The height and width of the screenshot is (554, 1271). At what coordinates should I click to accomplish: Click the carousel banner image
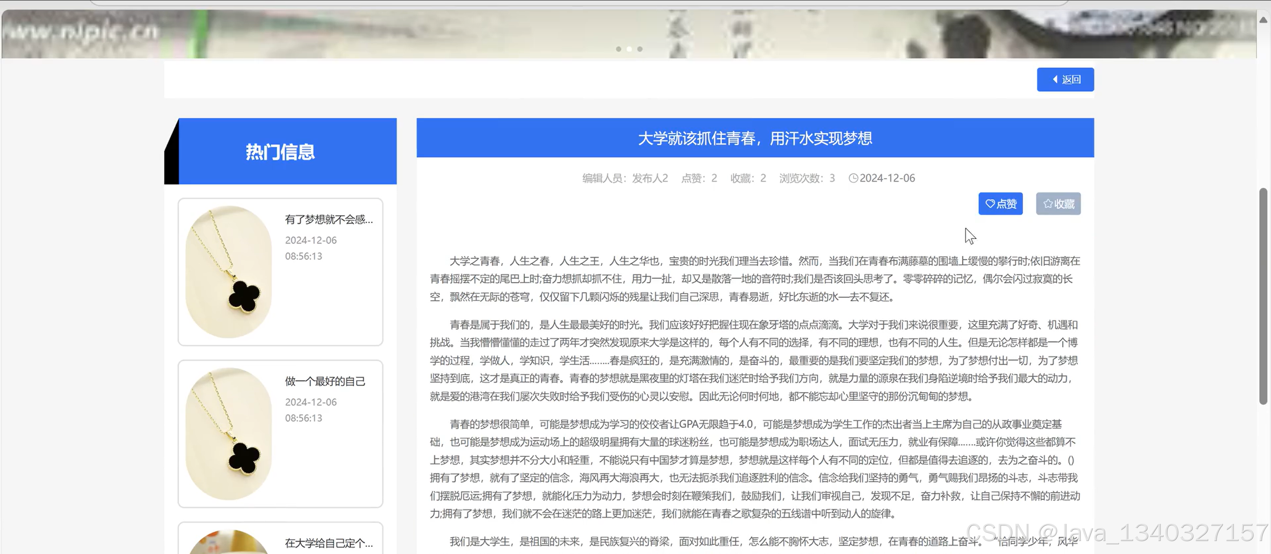[629, 33]
